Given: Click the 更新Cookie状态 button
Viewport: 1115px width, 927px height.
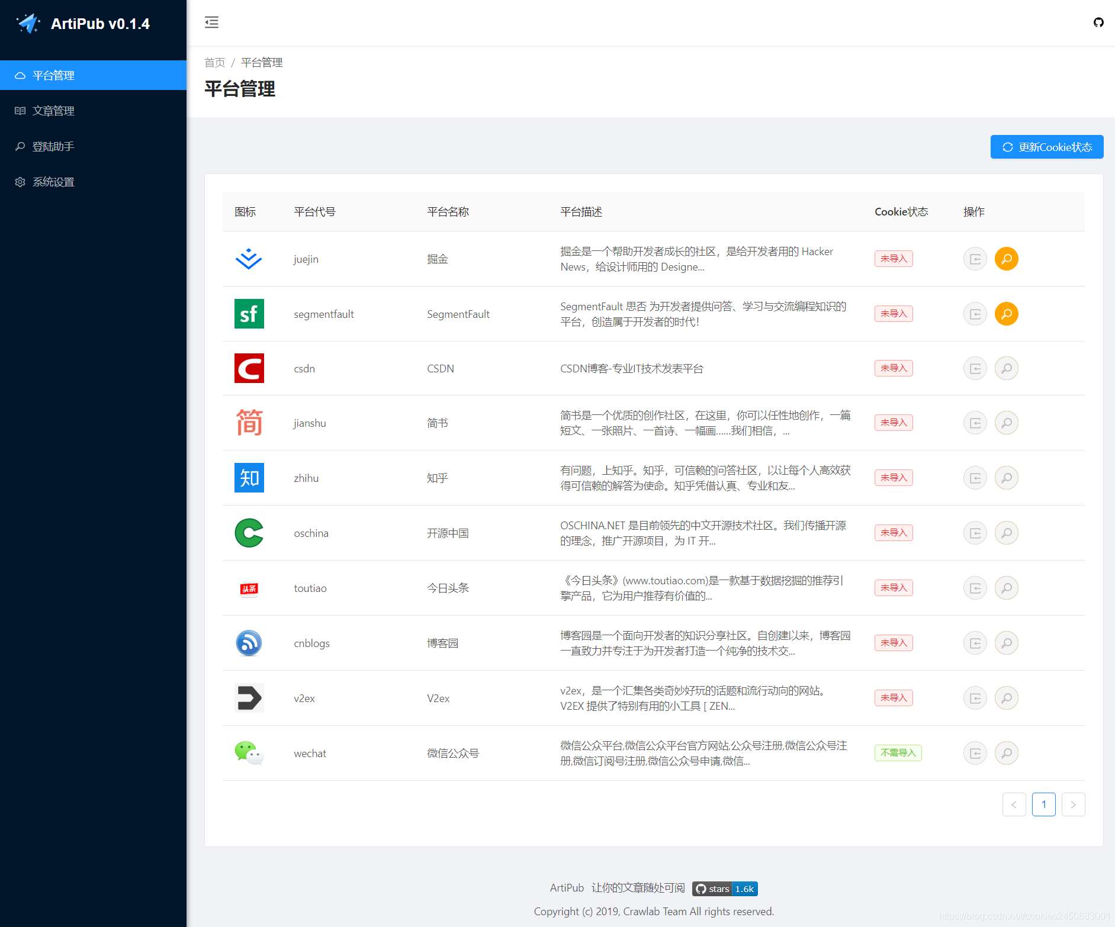Looking at the screenshot, I should click(1046, 147).
